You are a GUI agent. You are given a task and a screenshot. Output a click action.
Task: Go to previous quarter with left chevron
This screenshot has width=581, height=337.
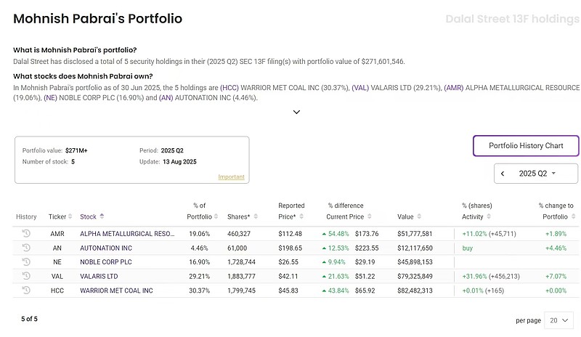503,174
